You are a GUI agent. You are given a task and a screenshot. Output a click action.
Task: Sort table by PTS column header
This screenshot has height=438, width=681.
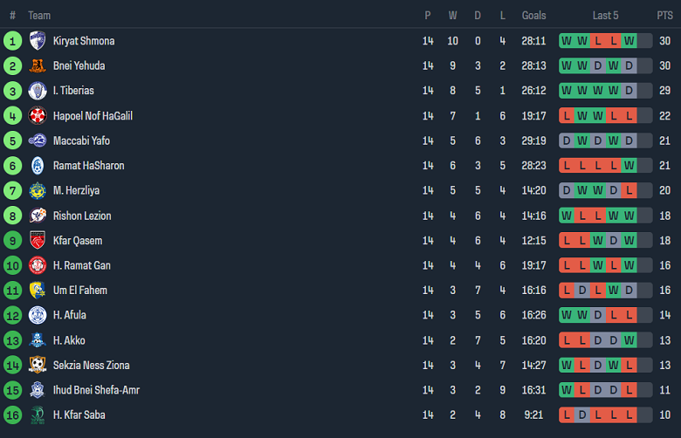point(664,16)
